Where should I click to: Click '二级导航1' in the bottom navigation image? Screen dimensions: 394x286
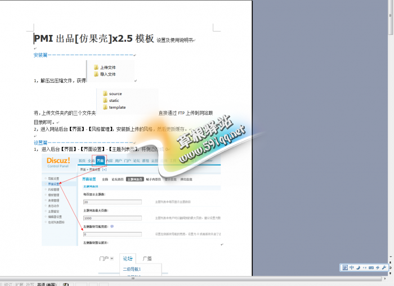coord(132,269)
